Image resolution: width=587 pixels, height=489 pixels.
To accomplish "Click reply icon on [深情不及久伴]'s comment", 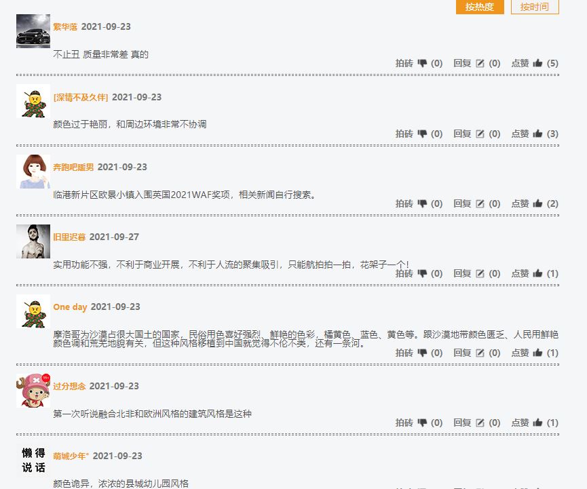I will [x=480, y=134].
